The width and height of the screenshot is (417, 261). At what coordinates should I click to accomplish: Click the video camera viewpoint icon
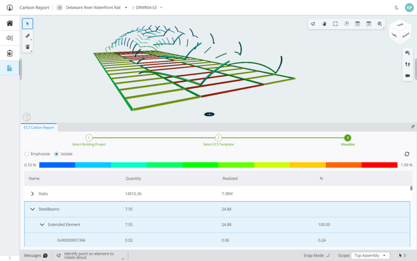click(408, 75)
